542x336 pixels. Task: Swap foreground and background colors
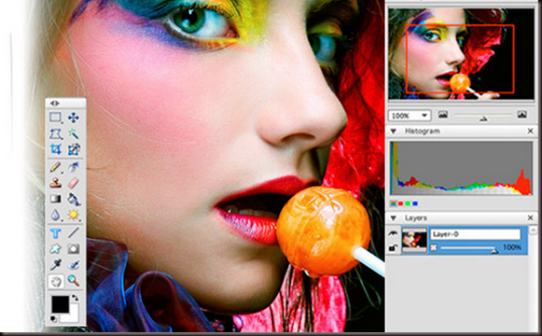click(x=75, y=298)
